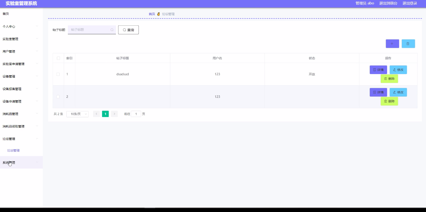The height and width of the screenshot is (212, 426).
Task: Open details for post dsadsad
Action: tap(378, 70)
